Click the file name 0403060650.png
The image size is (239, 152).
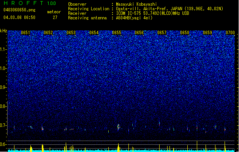19,10
